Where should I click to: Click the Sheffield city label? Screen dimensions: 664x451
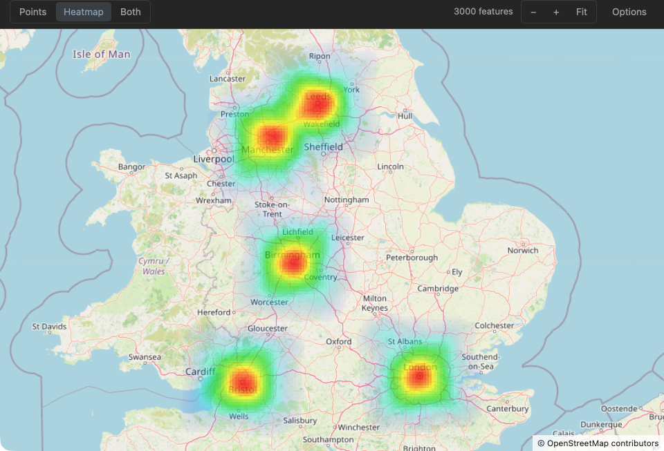point(324,146)
